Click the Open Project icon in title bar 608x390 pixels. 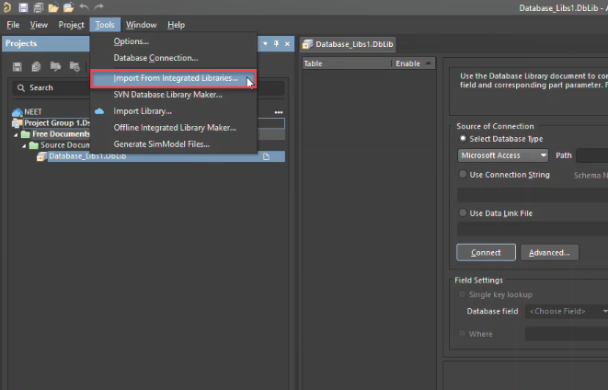tap(69, 7)
